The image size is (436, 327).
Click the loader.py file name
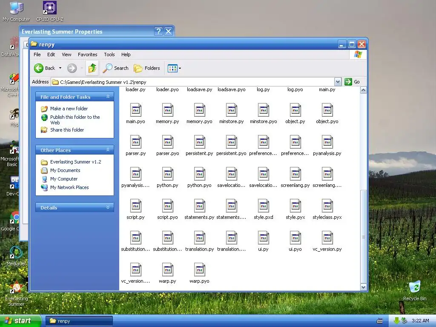[x=135, y=89]
